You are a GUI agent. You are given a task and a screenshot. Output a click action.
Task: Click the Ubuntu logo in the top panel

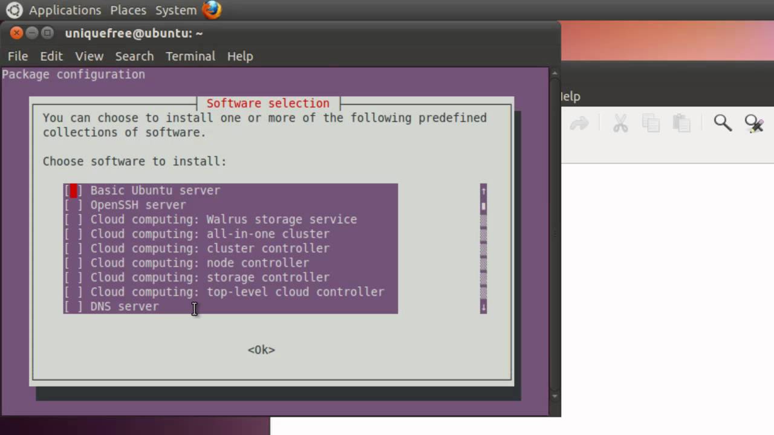pos(13,10)
